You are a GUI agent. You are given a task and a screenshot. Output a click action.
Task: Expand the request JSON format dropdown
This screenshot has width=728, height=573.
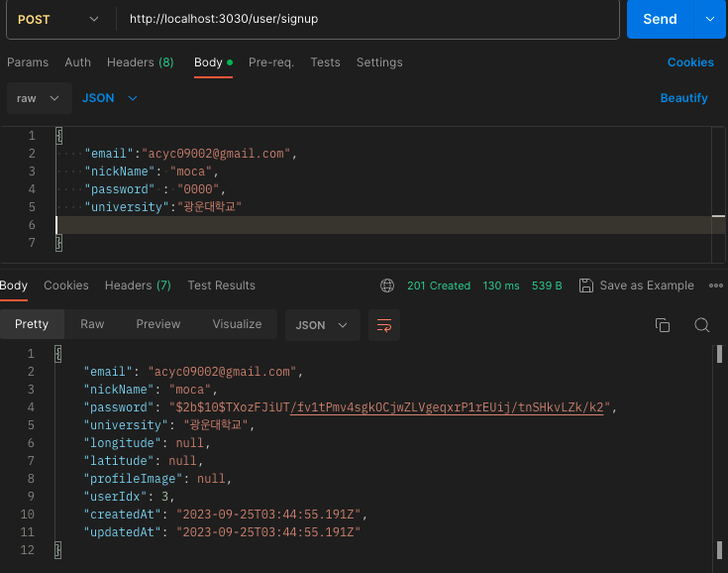(x=110, y=98)
